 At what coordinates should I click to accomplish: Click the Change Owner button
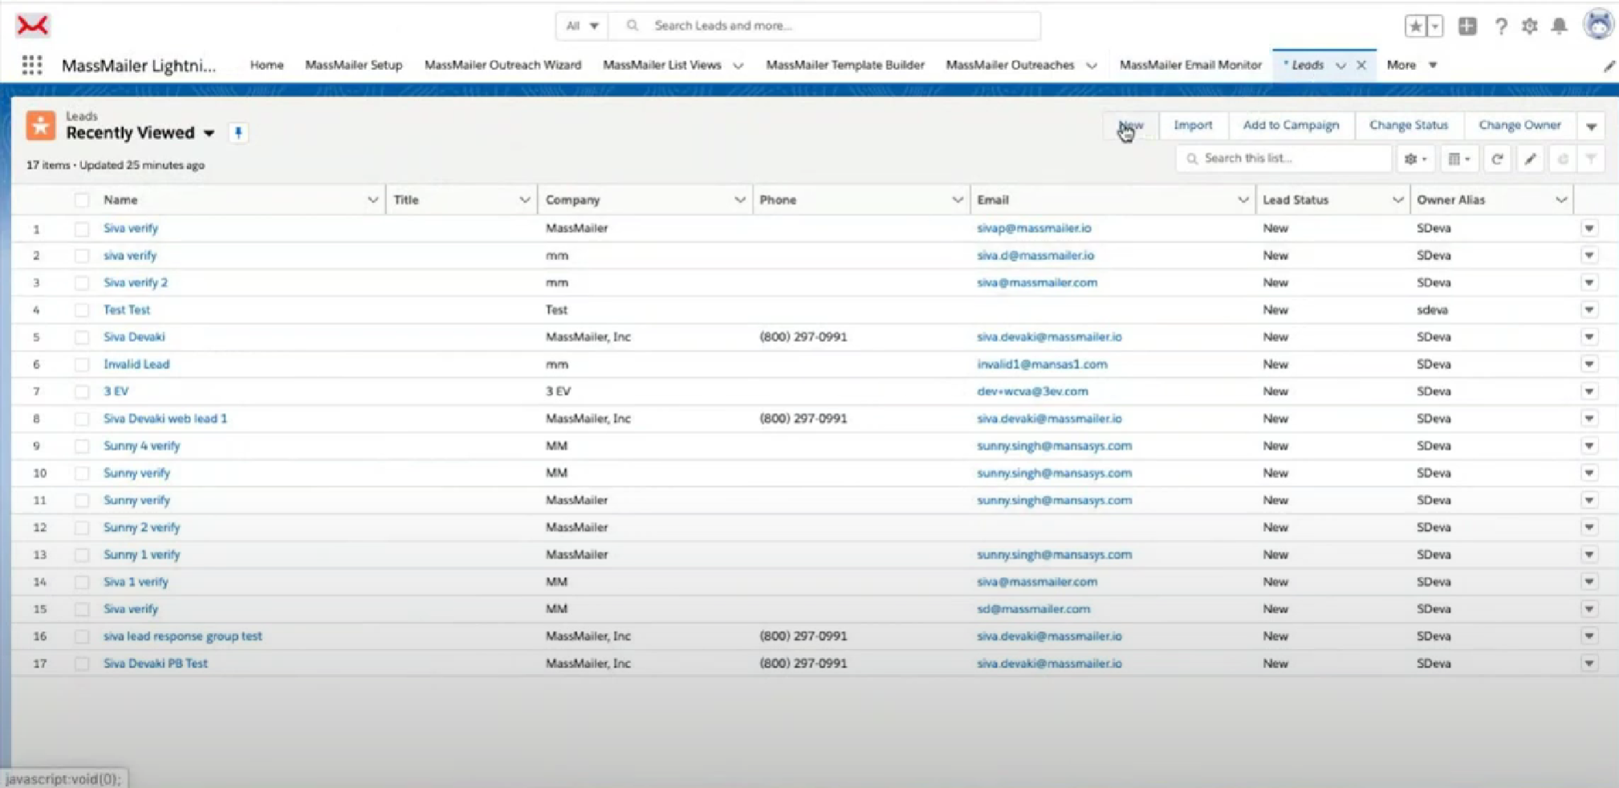pos(1519,125)
